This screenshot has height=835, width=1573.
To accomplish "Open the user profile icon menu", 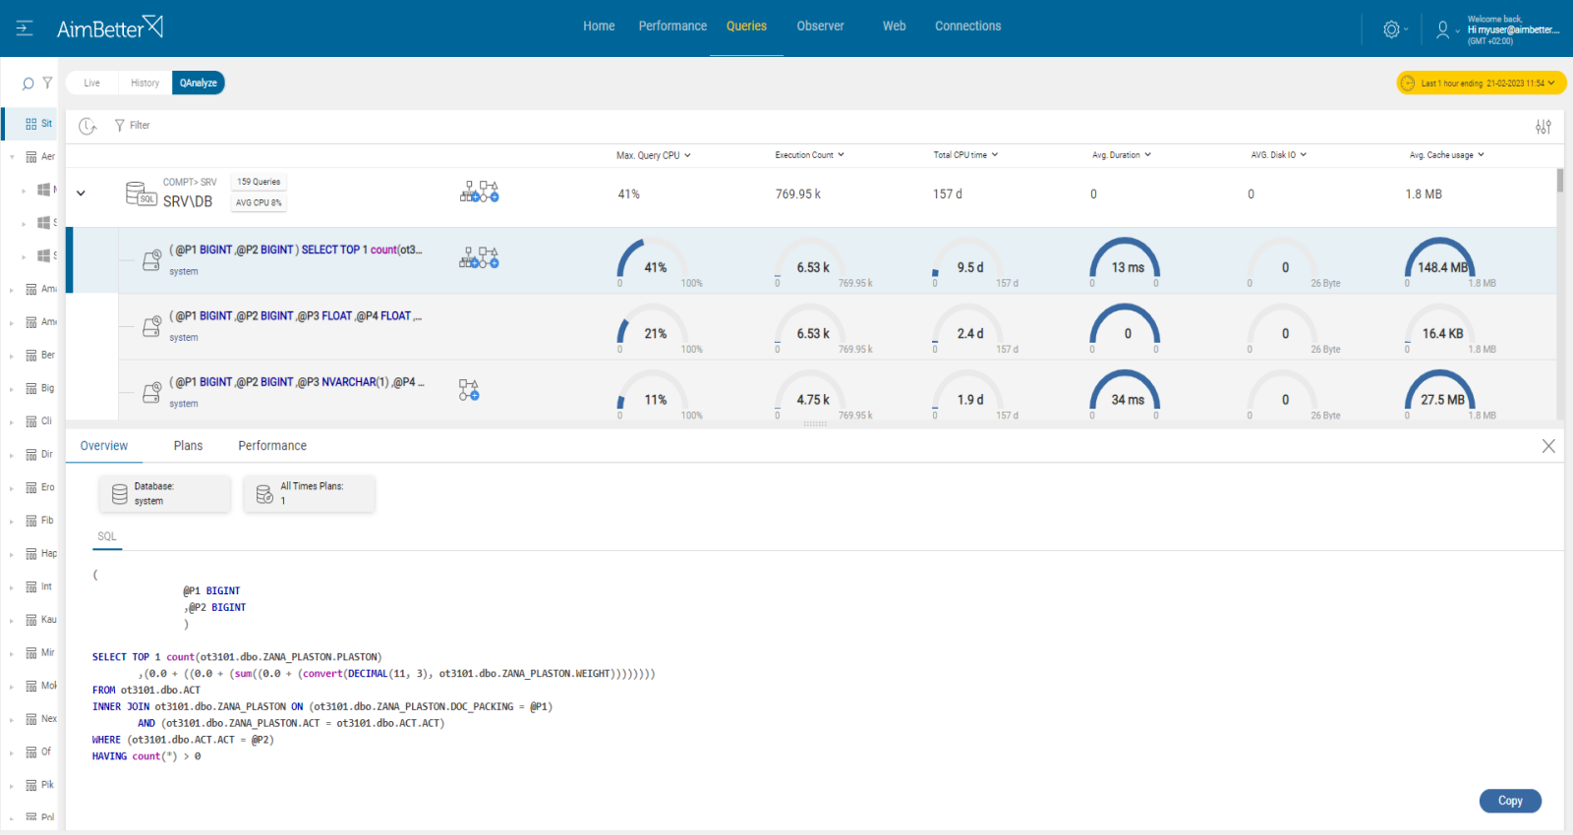I will [1442, 29].
